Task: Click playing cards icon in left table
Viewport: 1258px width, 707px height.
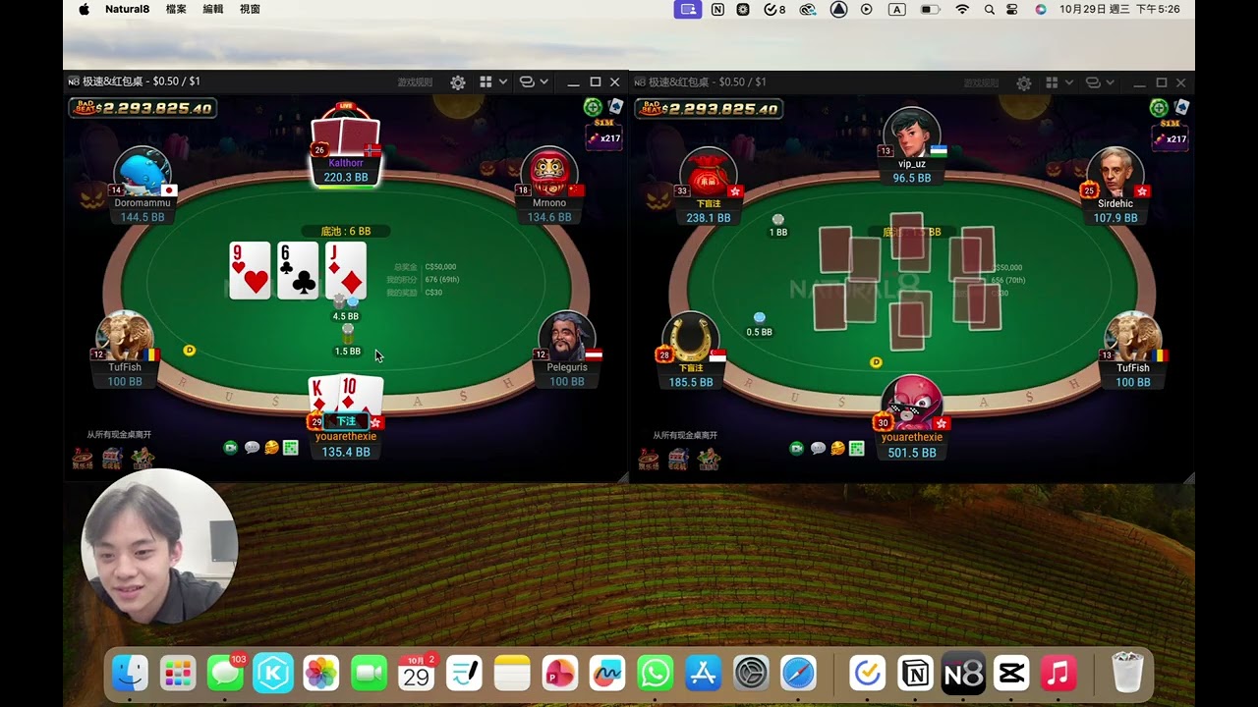Action: click(x=615, y=106)
